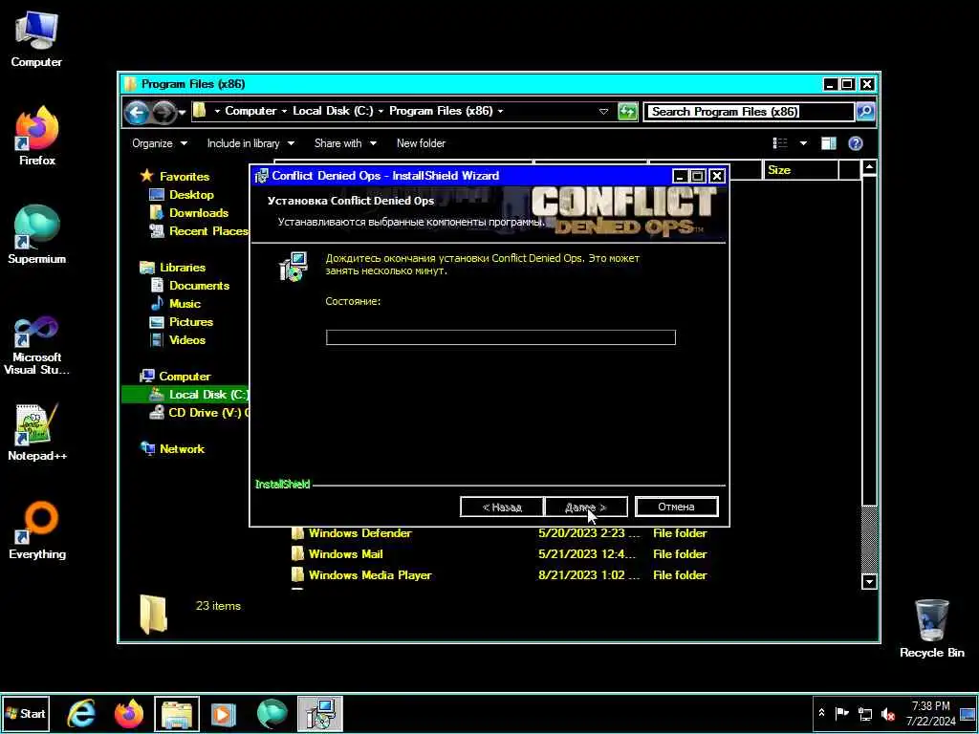Select Network in navigation pane
Viewport: 979px width, 734px height.
182,449
